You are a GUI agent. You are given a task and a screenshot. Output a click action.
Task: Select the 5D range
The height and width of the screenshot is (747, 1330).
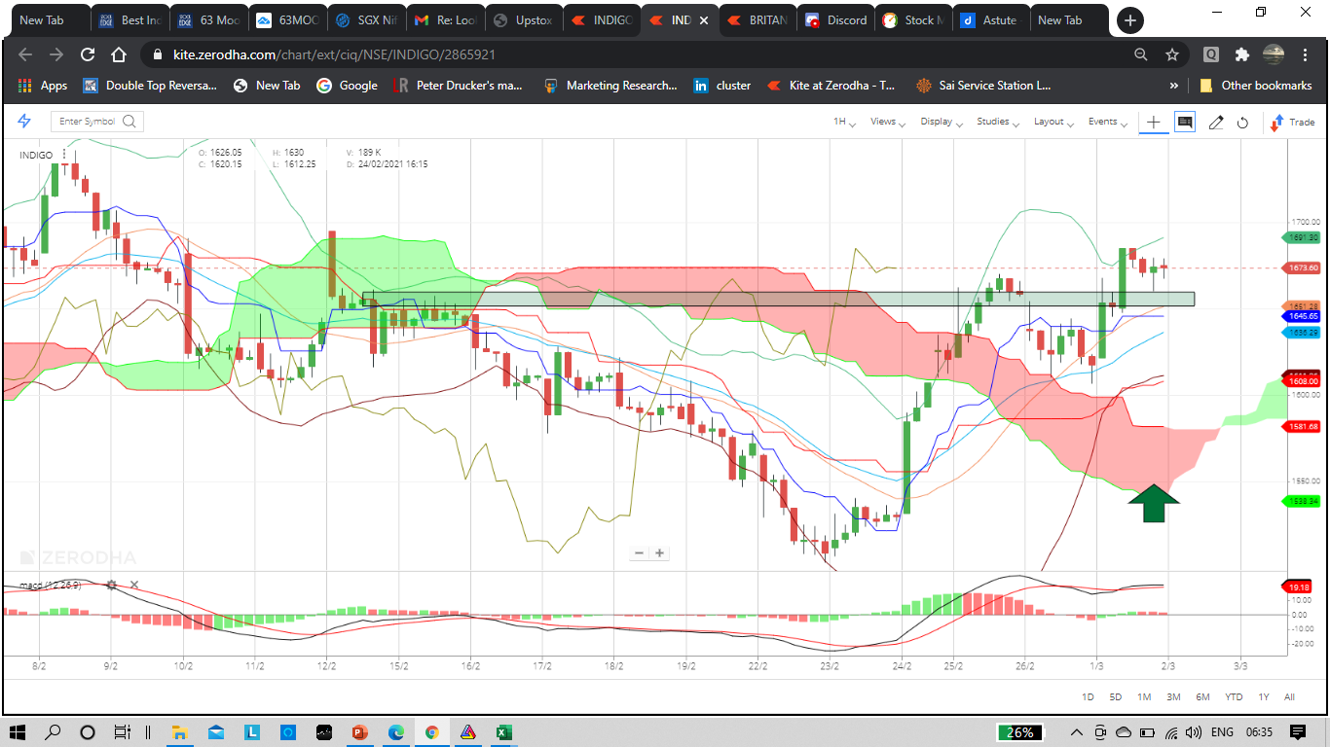coord(1116,696)
